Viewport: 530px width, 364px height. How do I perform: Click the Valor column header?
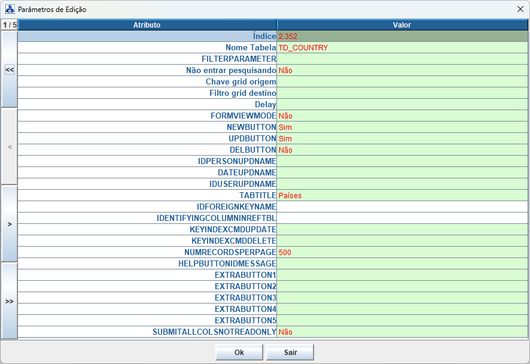pyautogui.click(x=402, y=25)
